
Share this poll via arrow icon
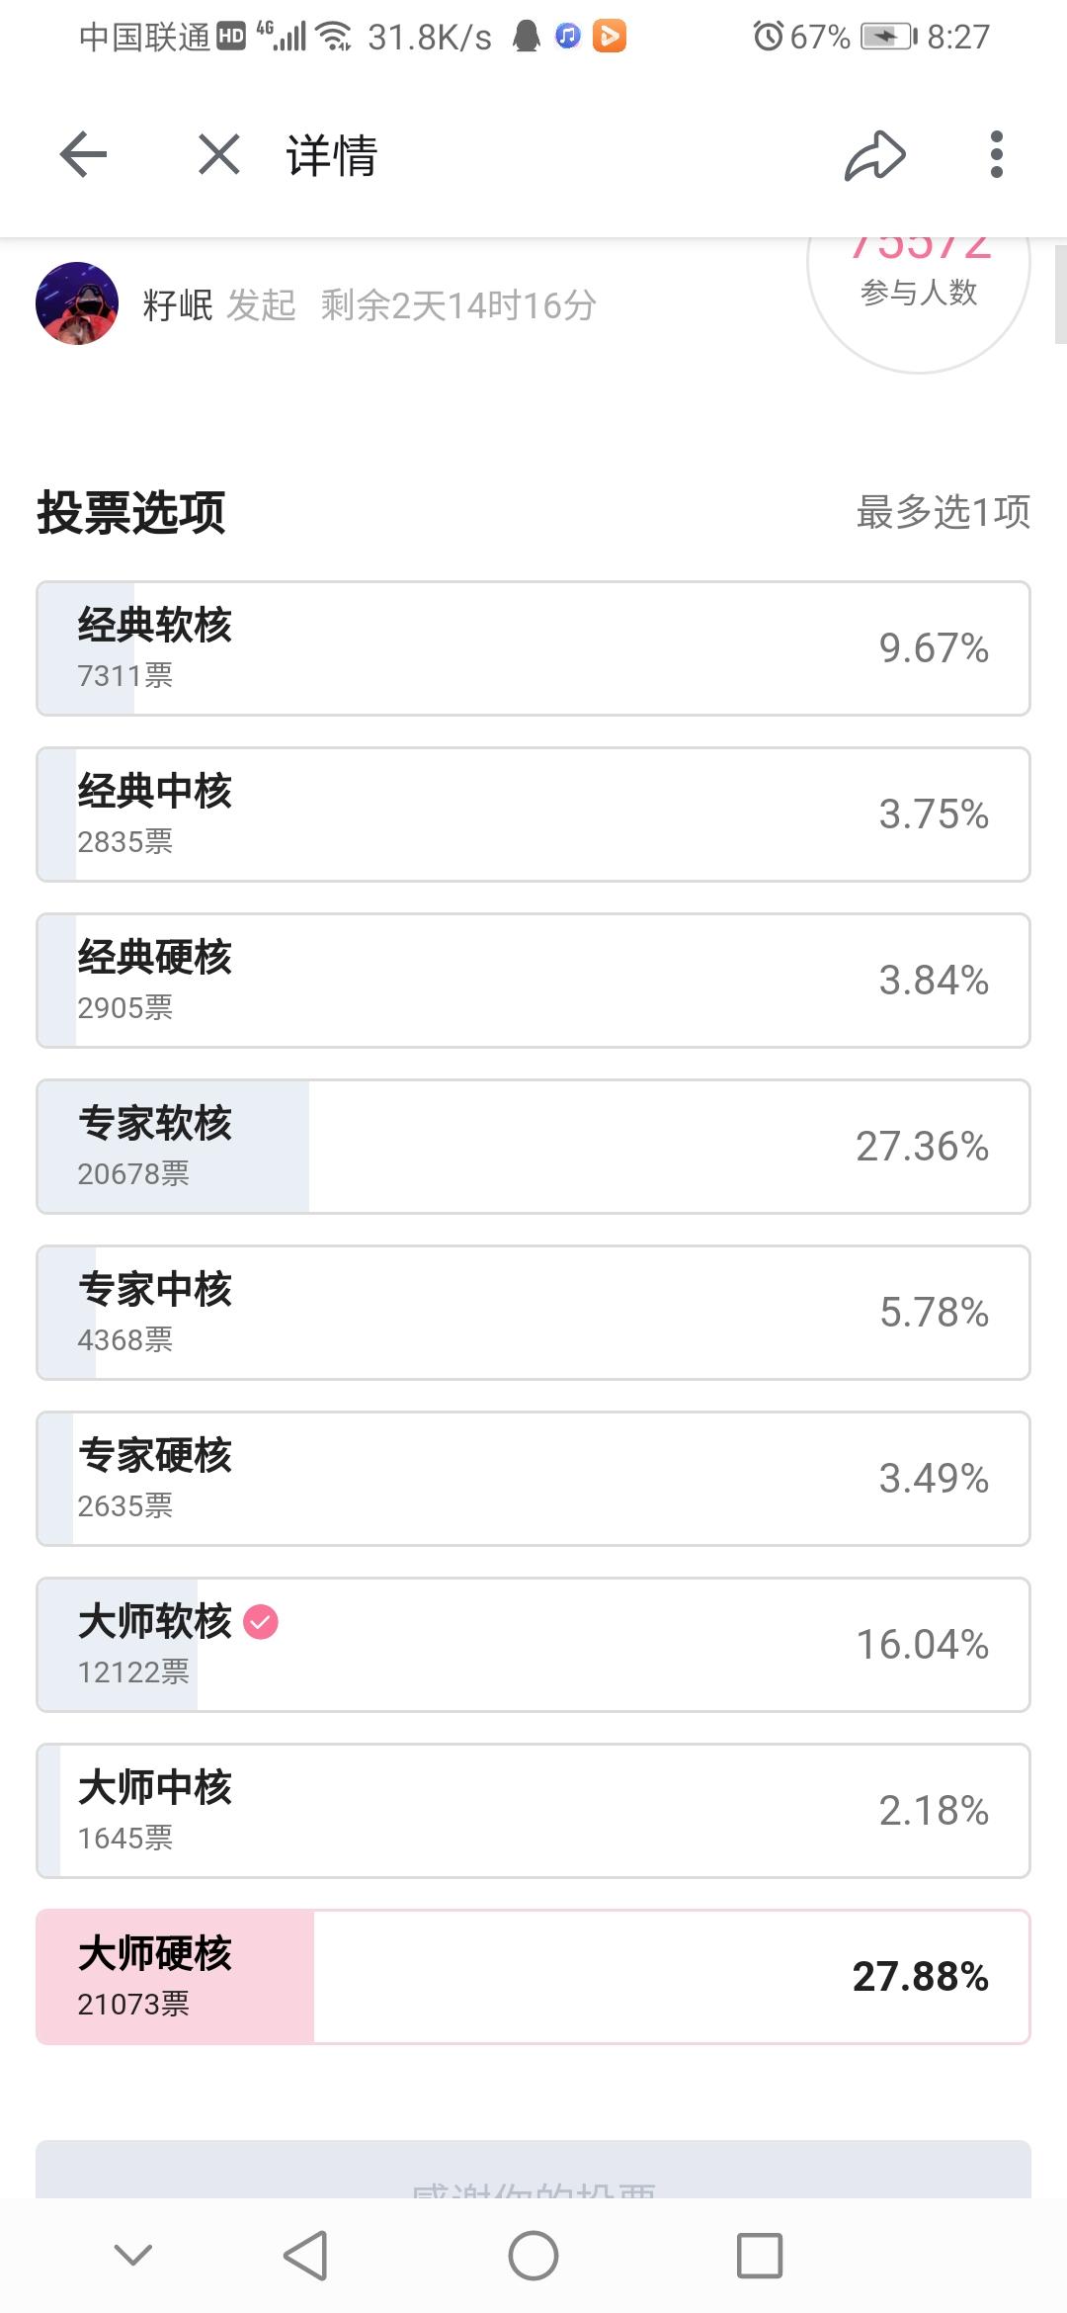pos(875,155)
